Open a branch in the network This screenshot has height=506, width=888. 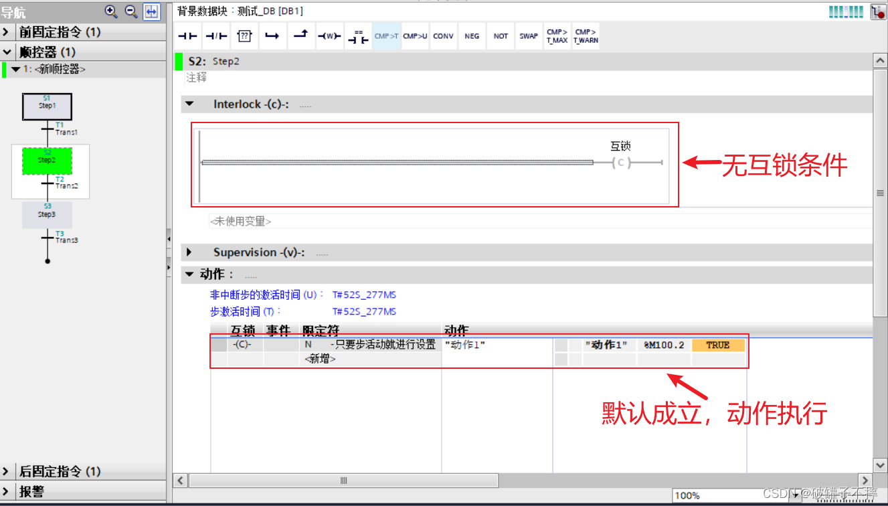pos(272,36)
